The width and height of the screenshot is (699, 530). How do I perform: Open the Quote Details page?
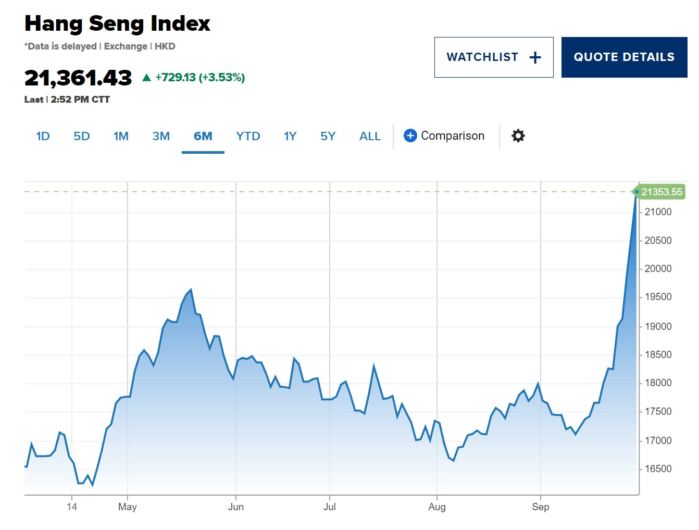click(624, 57)
